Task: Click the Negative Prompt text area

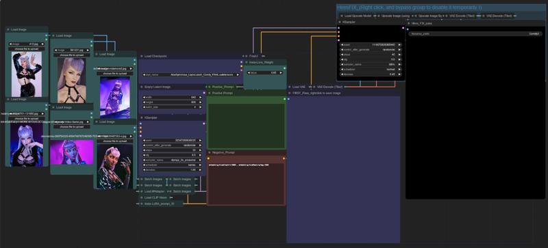Action: [246, 184]
